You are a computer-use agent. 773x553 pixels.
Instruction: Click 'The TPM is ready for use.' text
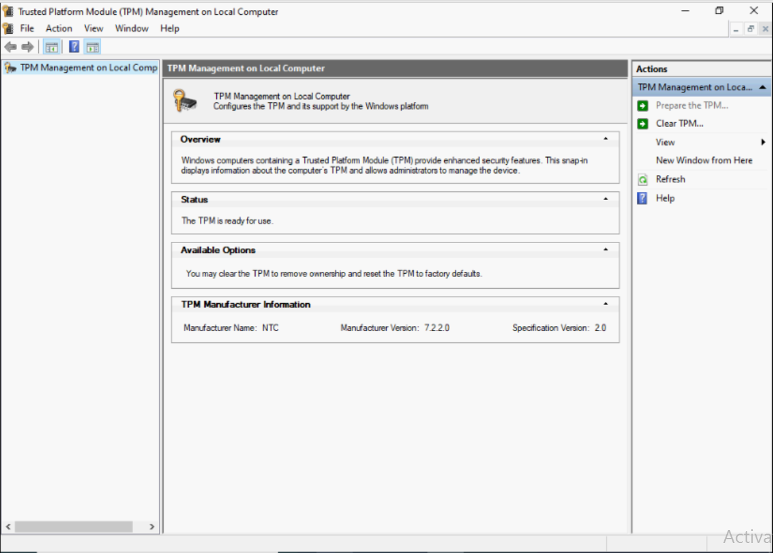click(227, 221)
